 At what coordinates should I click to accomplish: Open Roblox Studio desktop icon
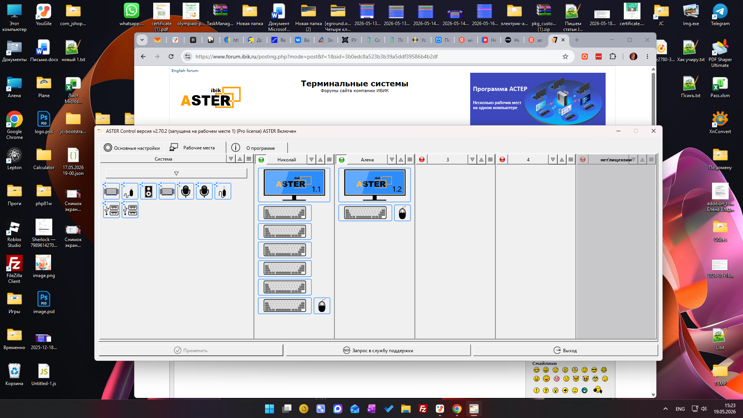pos(14,233)
